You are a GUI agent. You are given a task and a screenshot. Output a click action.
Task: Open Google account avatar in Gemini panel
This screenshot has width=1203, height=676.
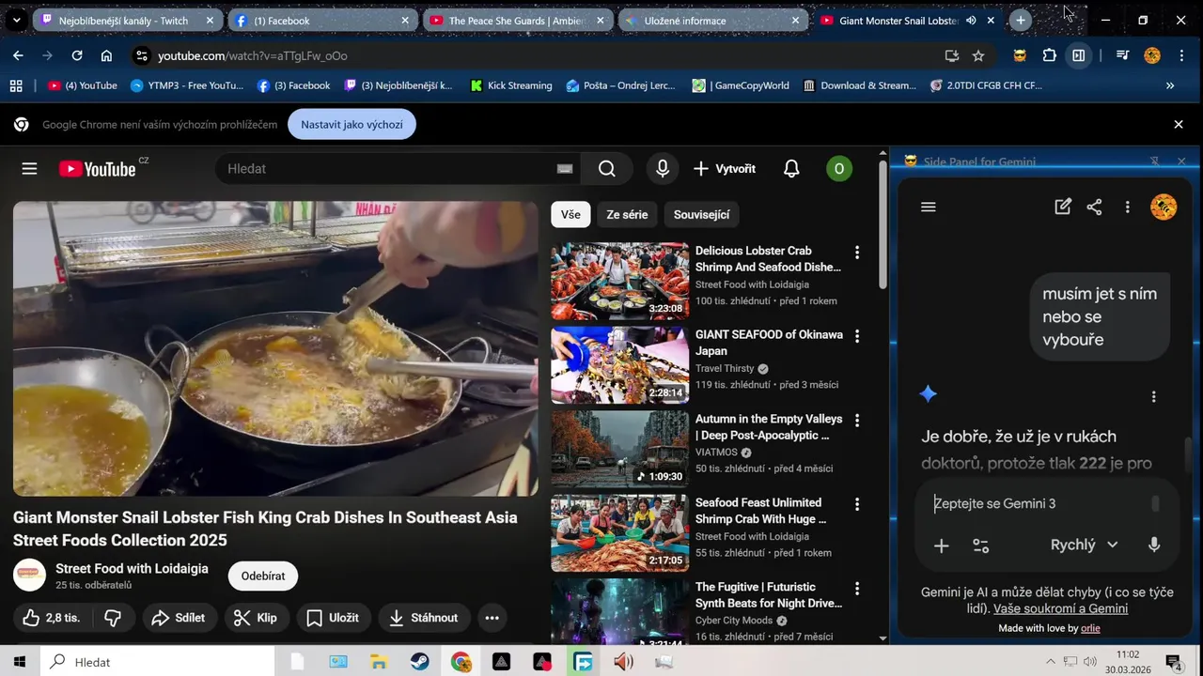click(x=1164, y=207)
